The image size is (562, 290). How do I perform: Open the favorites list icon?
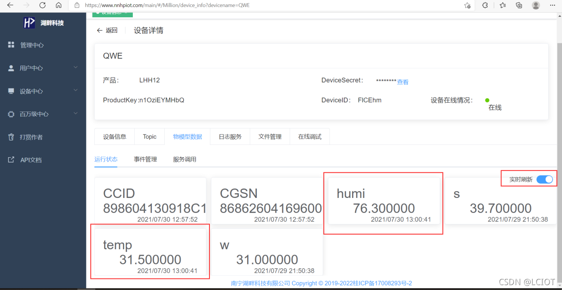[503, 5]
